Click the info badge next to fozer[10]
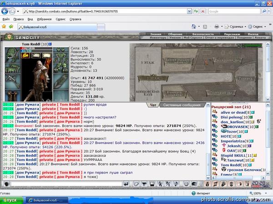The height and width of the screenshot is (204, 273). [x=246, y=131]
